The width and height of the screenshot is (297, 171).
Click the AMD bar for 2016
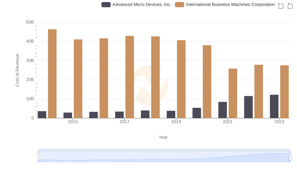[94, 115]
